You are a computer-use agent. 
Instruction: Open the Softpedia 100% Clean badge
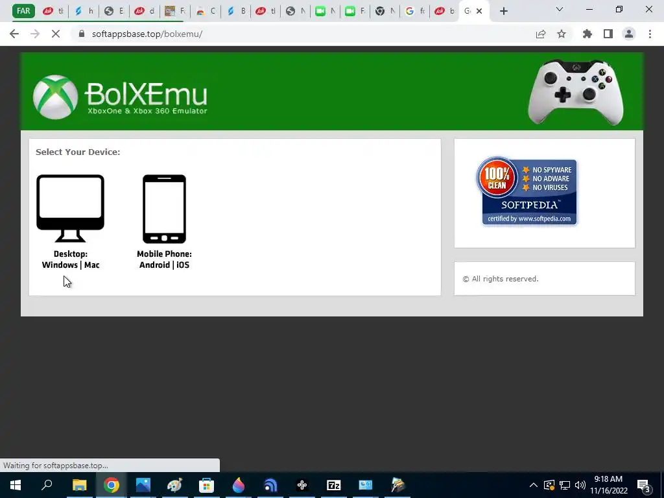pyautogui.click(x=527, y=191)
